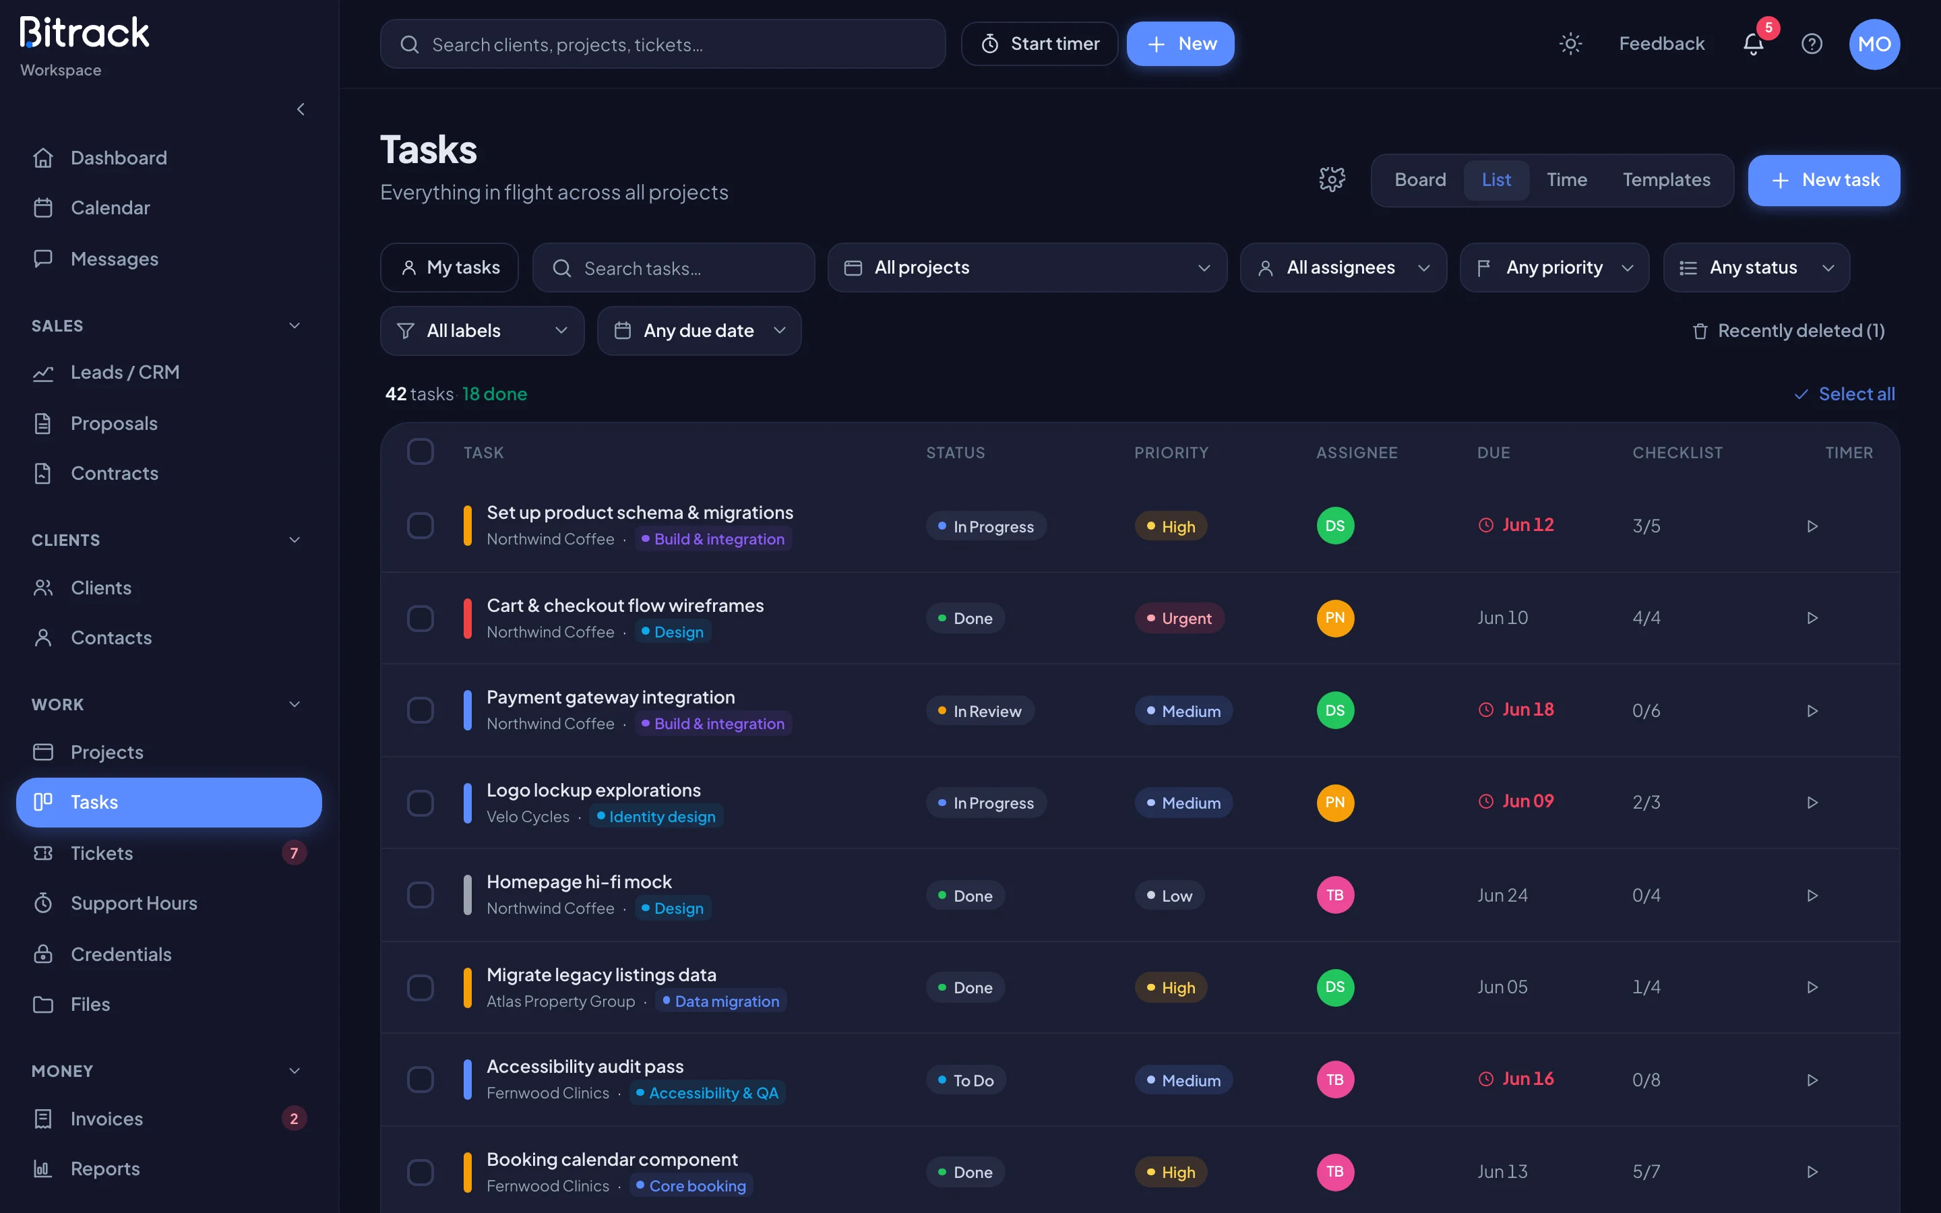This screenshot has height=1213, width=1941.
Task: Click the In Review status pill
Action: click(979, 711)
